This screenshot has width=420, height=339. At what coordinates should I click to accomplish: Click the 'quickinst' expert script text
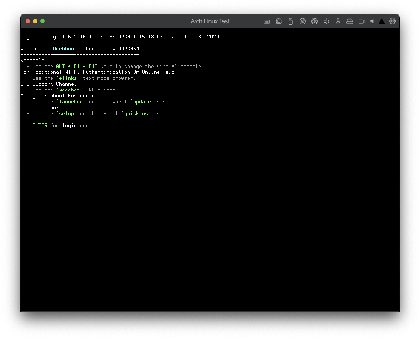137,113
